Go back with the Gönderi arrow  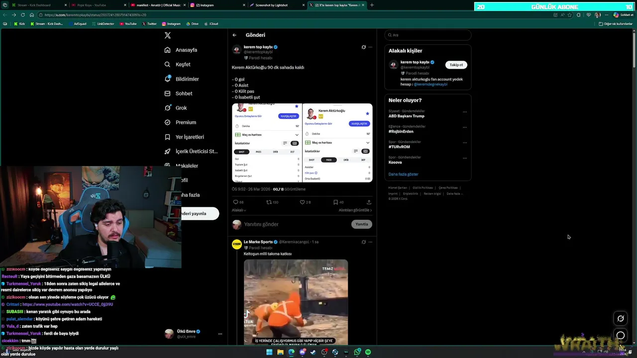234,35
